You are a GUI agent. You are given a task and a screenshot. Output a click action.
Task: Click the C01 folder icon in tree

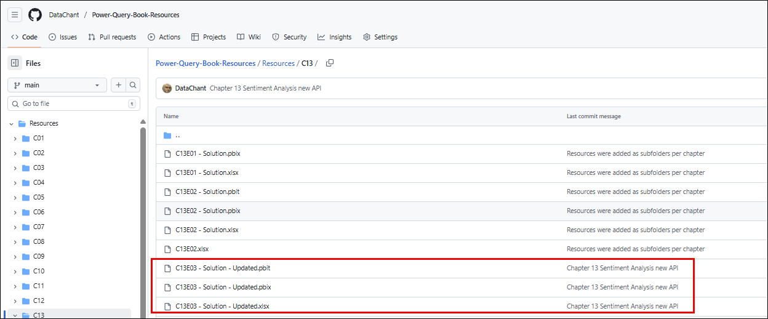[26, 138]
